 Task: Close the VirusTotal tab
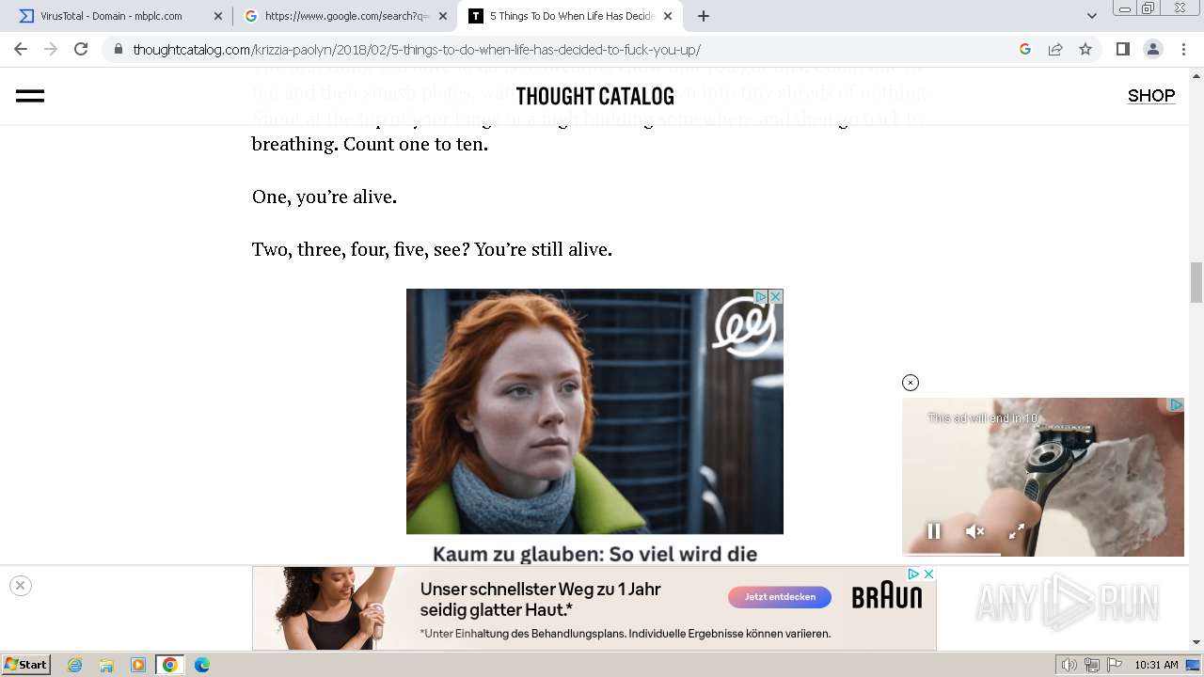point(218,16)
